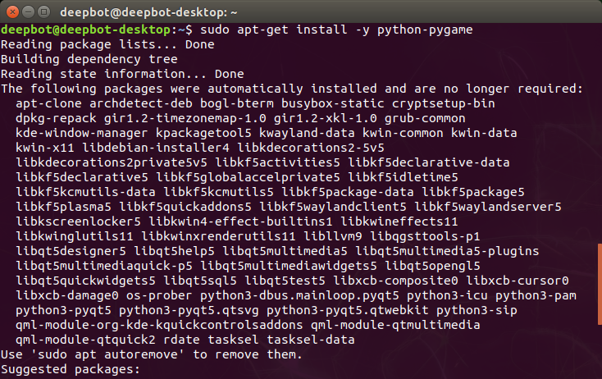The width and height of the screenshot is (602, 379).
Task: Click the package name 'kwin-x11'
Action: pyautogui.click(x=45, y=148)
